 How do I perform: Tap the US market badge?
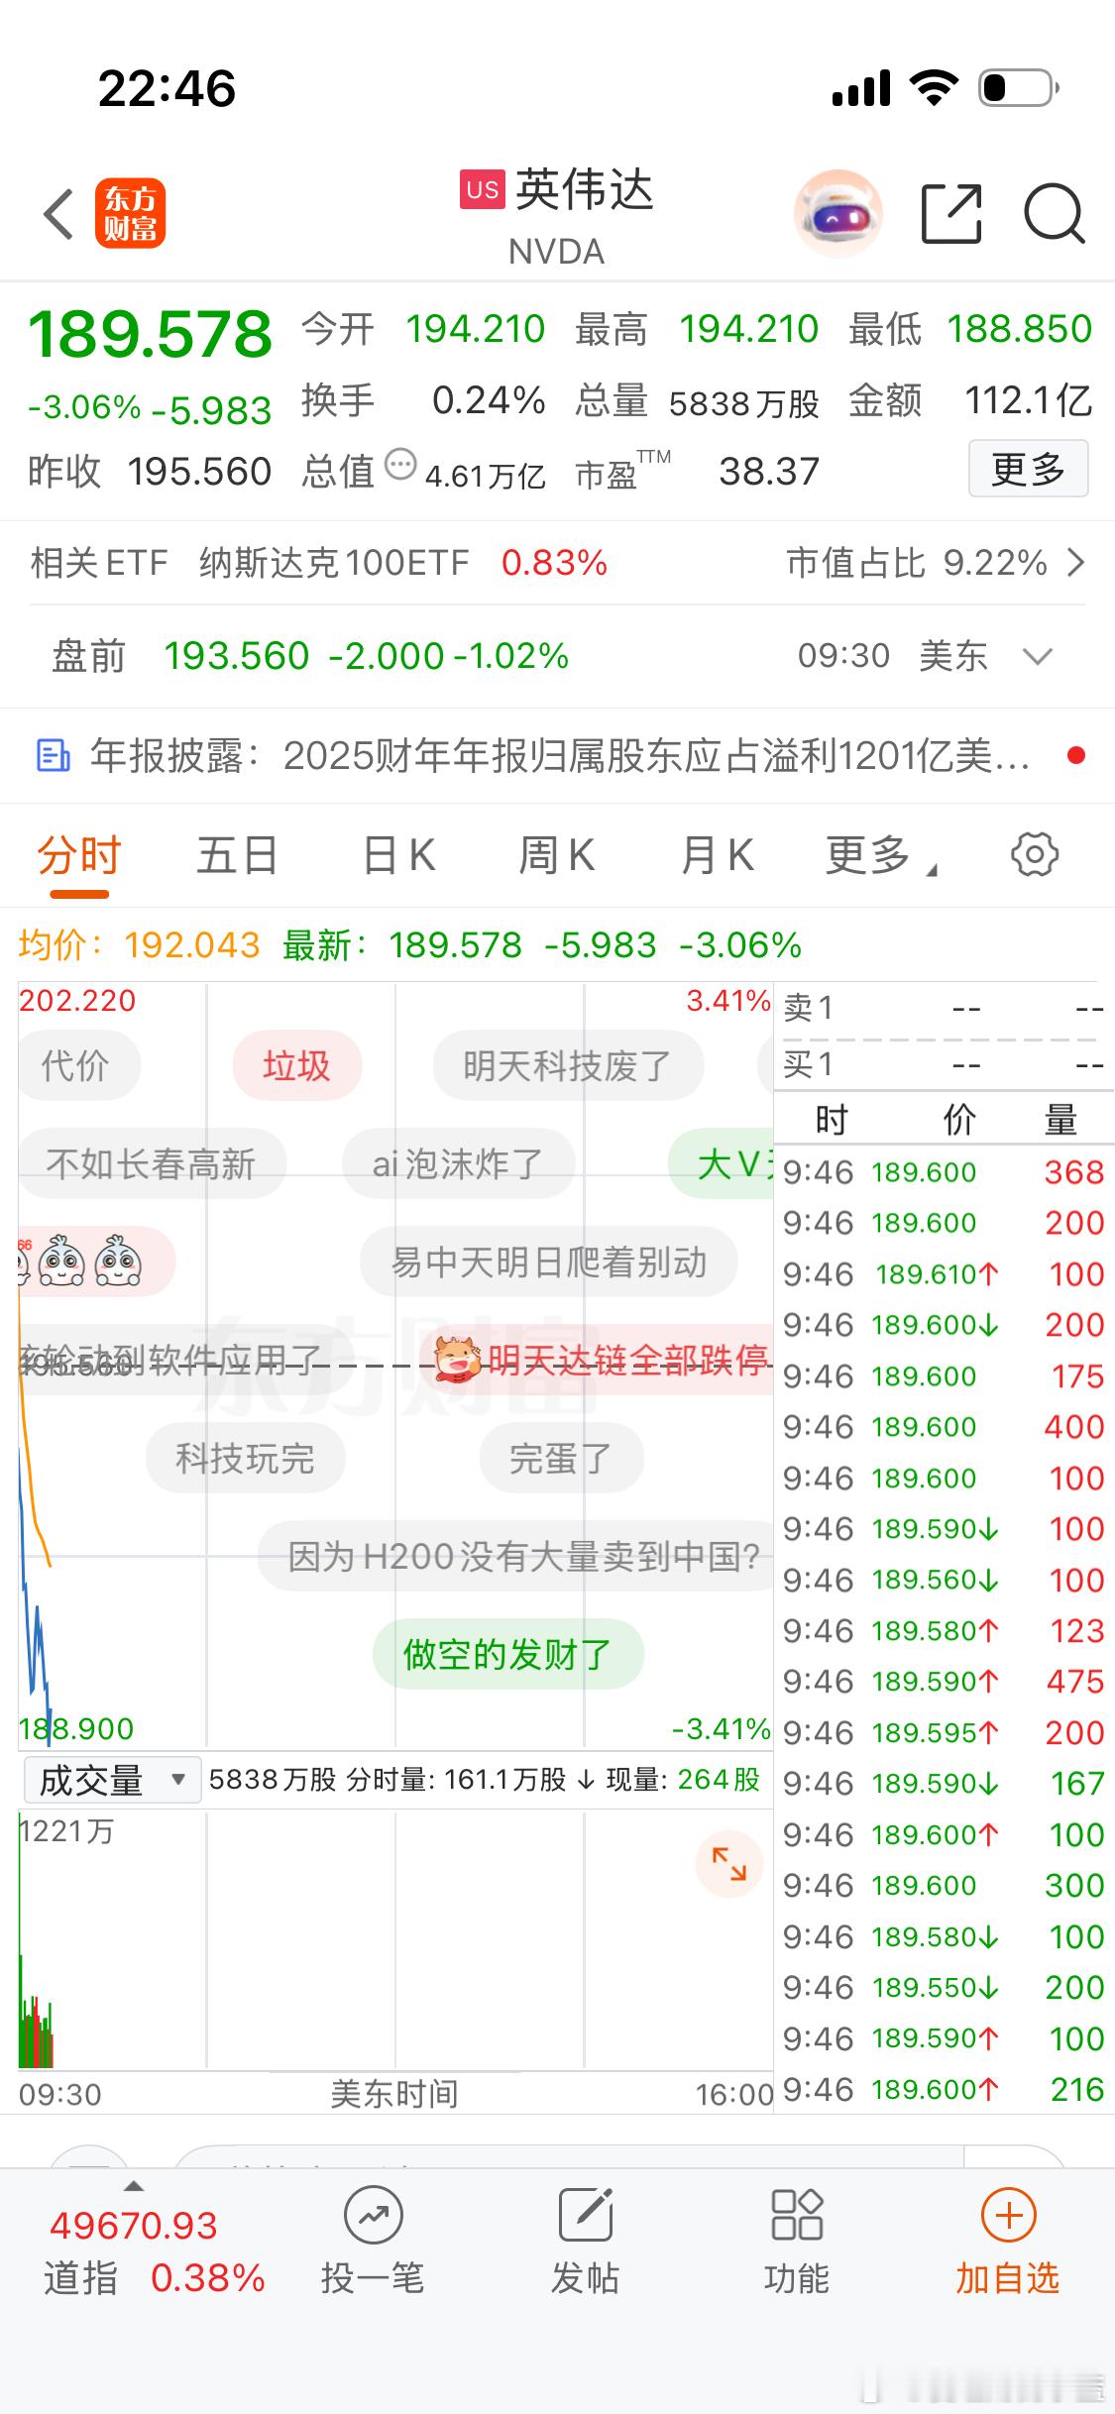coord(483,189)
